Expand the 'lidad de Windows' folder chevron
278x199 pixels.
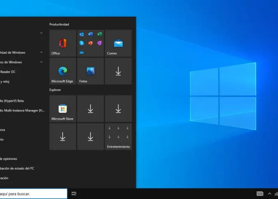pyautogui.click(x=41, y=52)
